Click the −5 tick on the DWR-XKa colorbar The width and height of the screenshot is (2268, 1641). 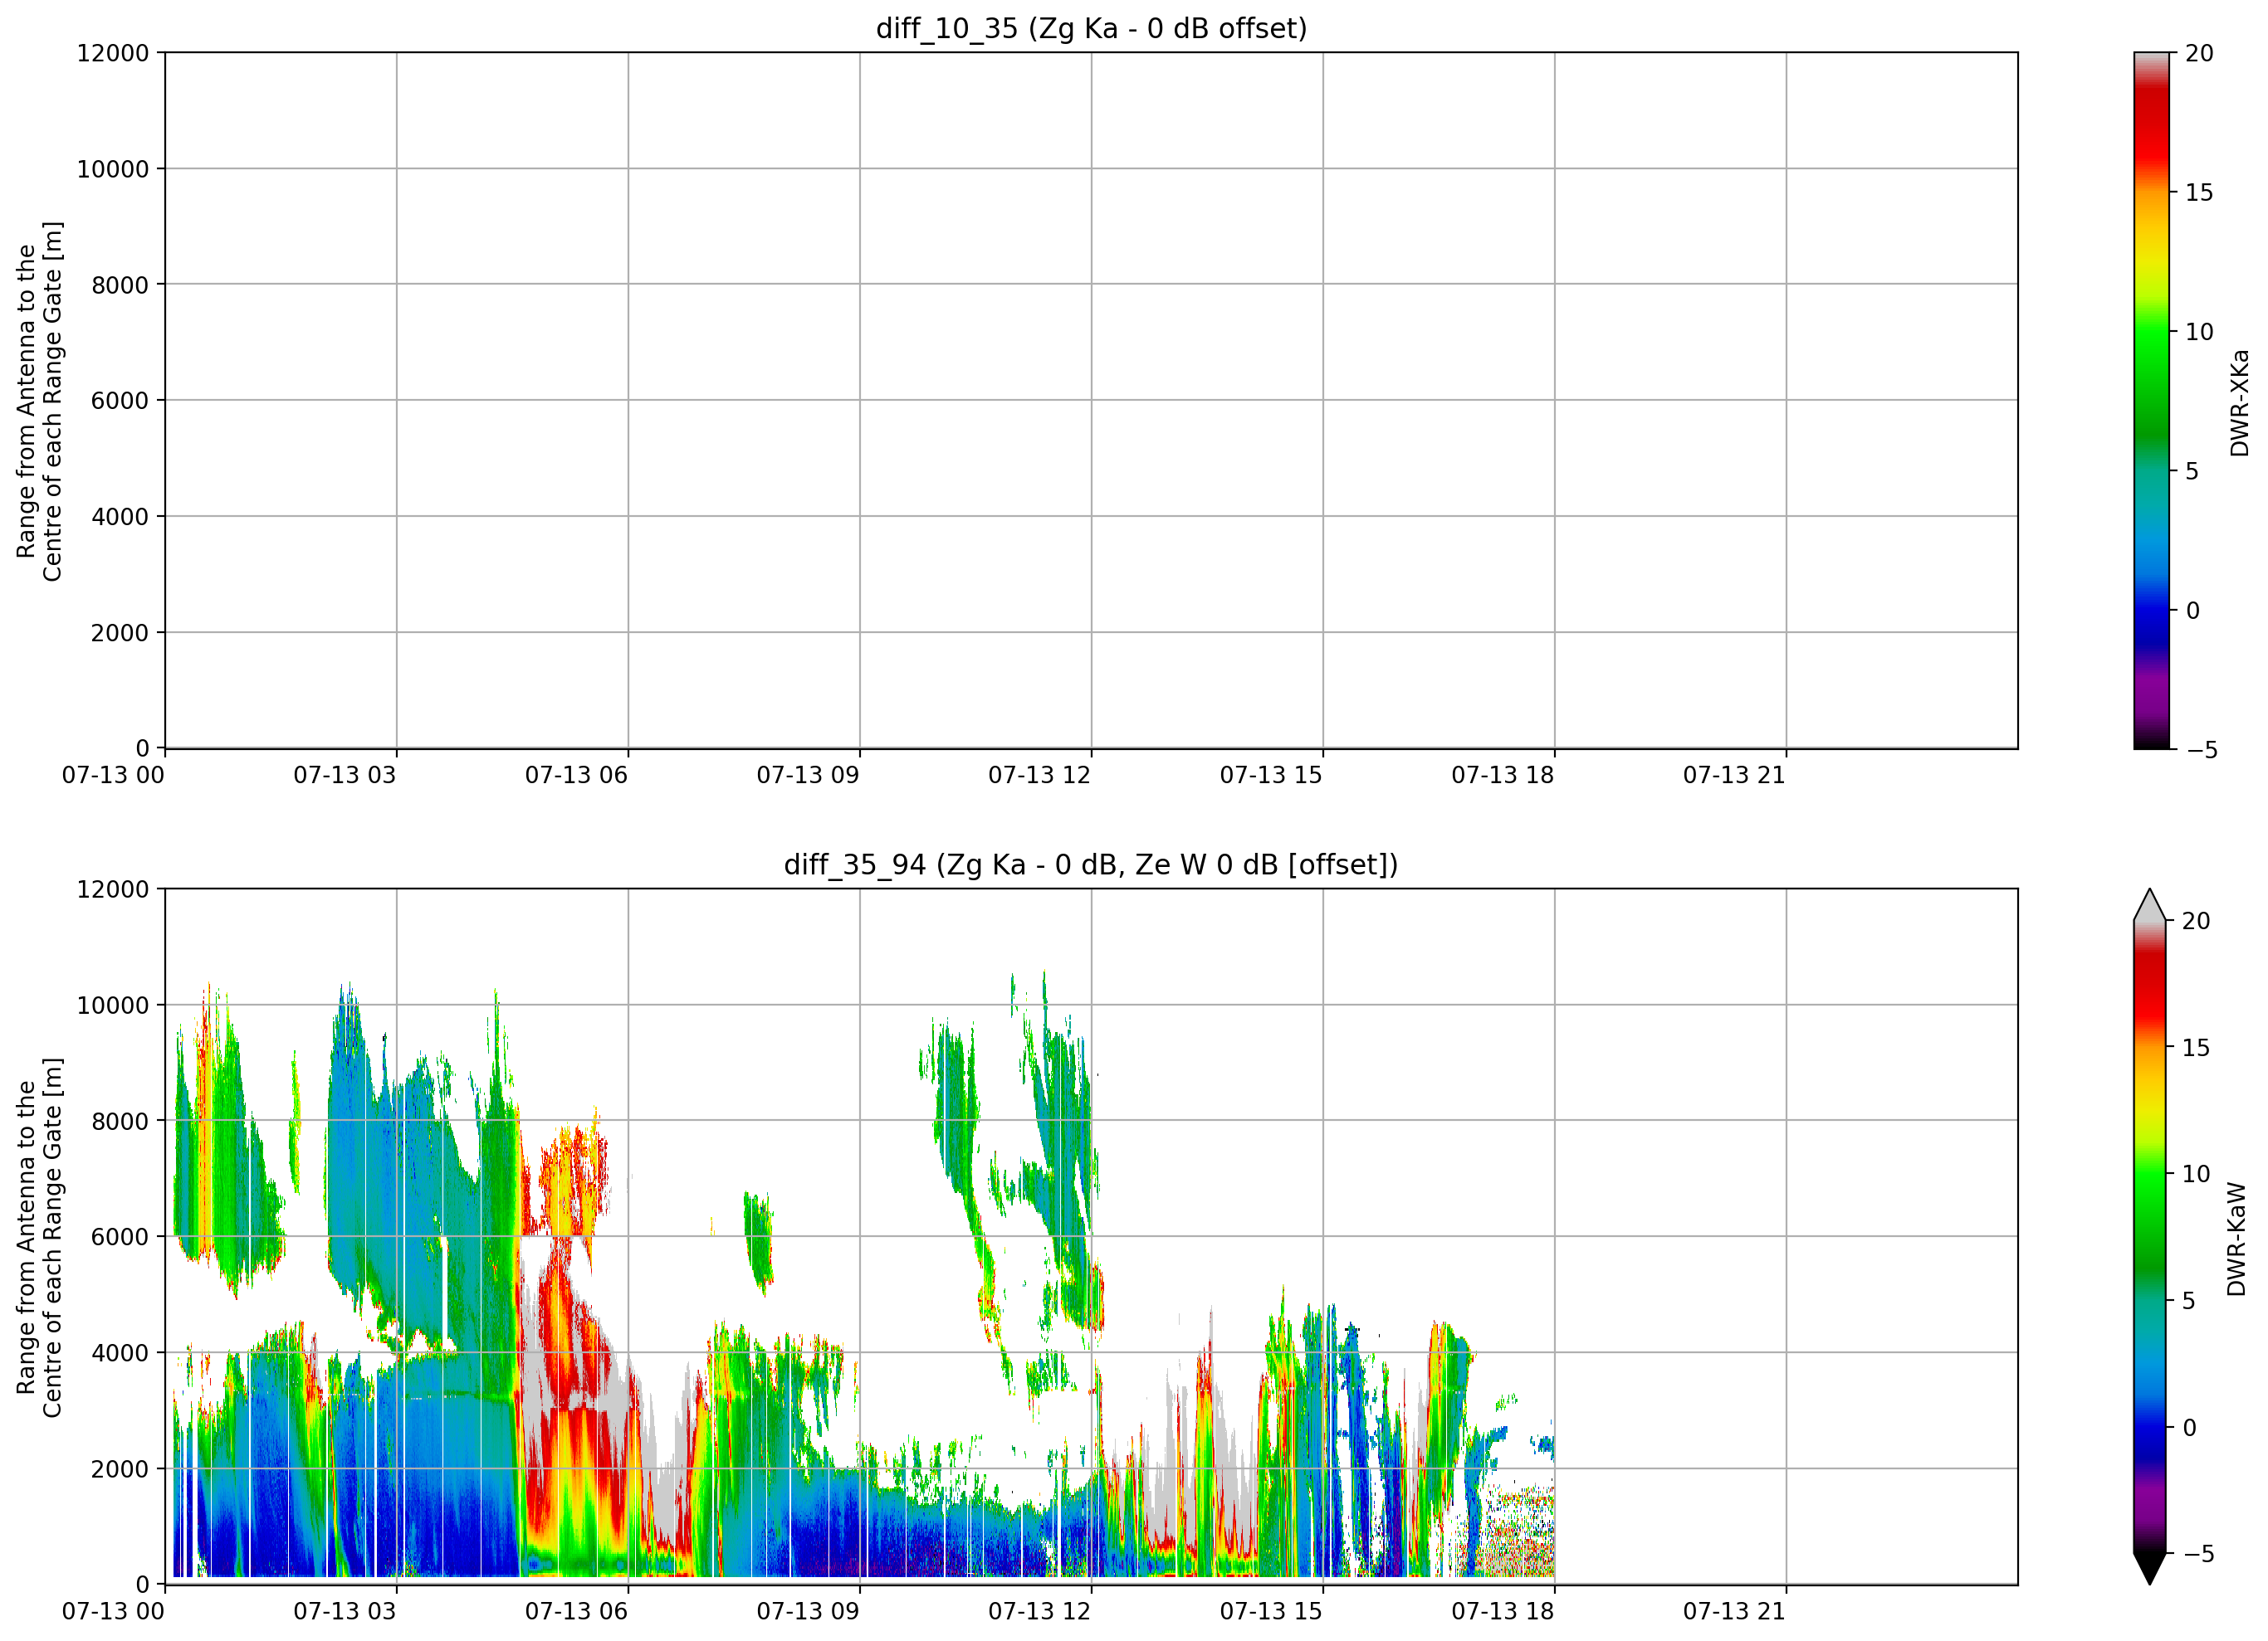(x=2202, y=751)
